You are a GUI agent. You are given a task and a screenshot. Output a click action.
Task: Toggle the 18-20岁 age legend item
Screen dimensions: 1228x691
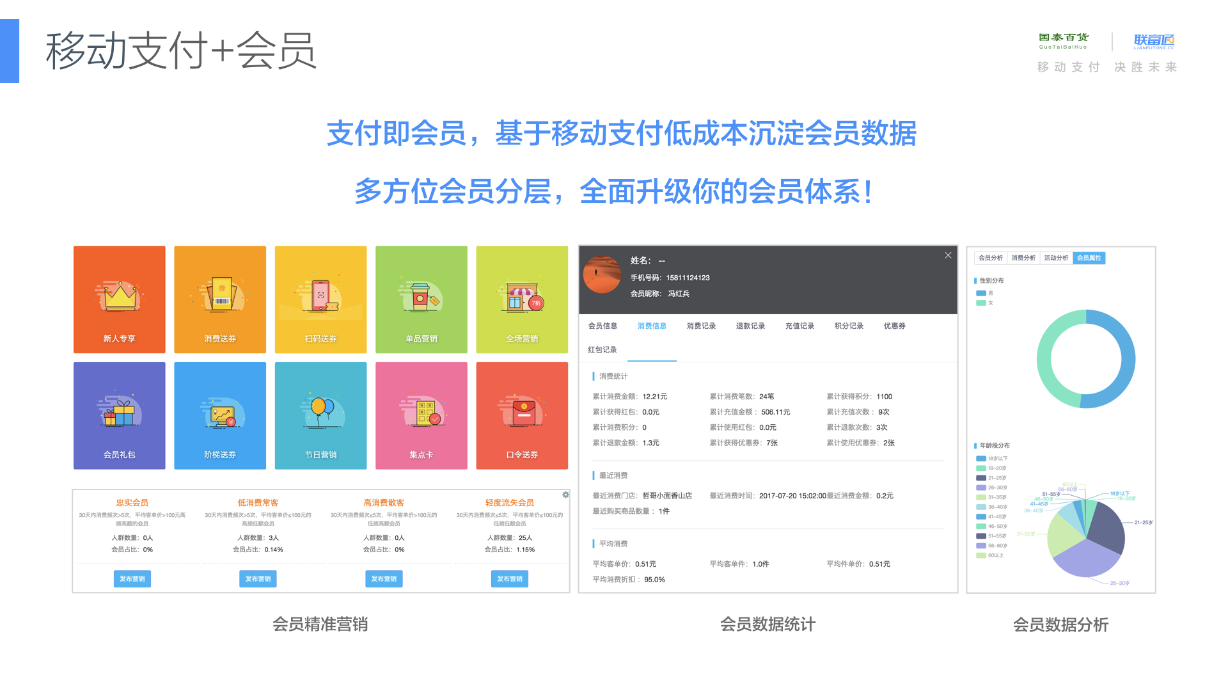[x=991, y=468]
